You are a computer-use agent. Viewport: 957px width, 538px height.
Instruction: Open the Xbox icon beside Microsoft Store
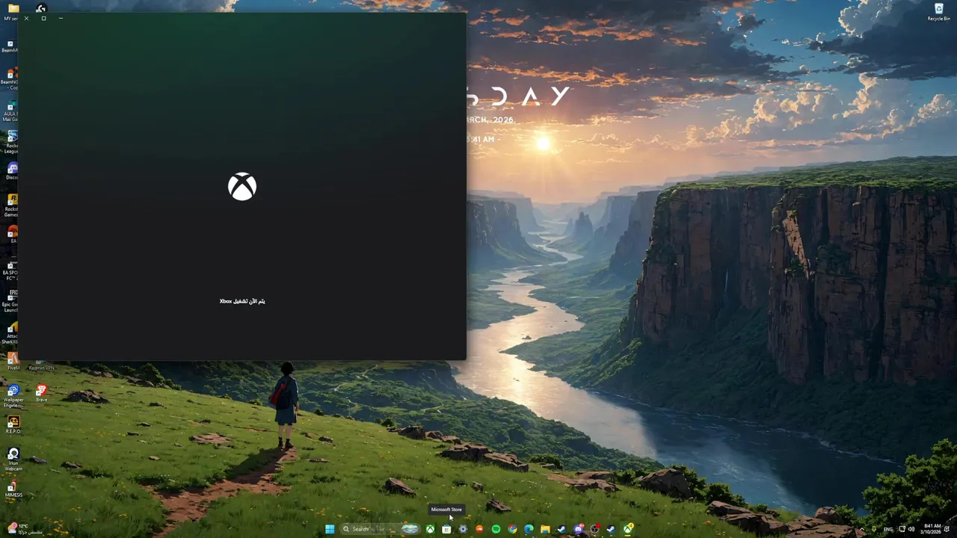point(430,529)
